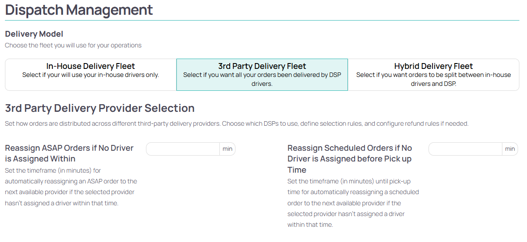Click the Reassign Scheduled Orders label
The height and width of the screenshot is (242, 527).
coord(350,158)
